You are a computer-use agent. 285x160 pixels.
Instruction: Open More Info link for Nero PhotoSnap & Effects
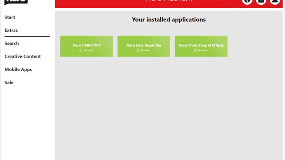(x=203, y=50)
